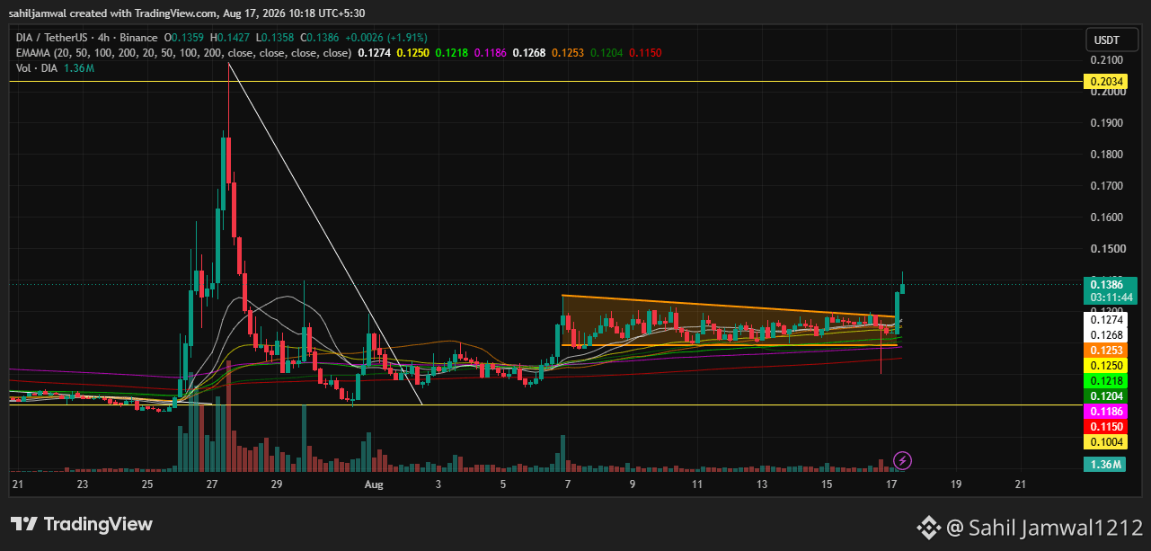Click the 29 date on time axis
This screenshot has height=551, width=1151.
pyautogui.click(x=277, y=484)
